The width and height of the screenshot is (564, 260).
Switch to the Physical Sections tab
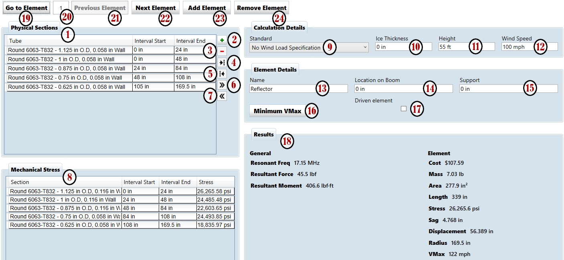click(x=34, y=28)
